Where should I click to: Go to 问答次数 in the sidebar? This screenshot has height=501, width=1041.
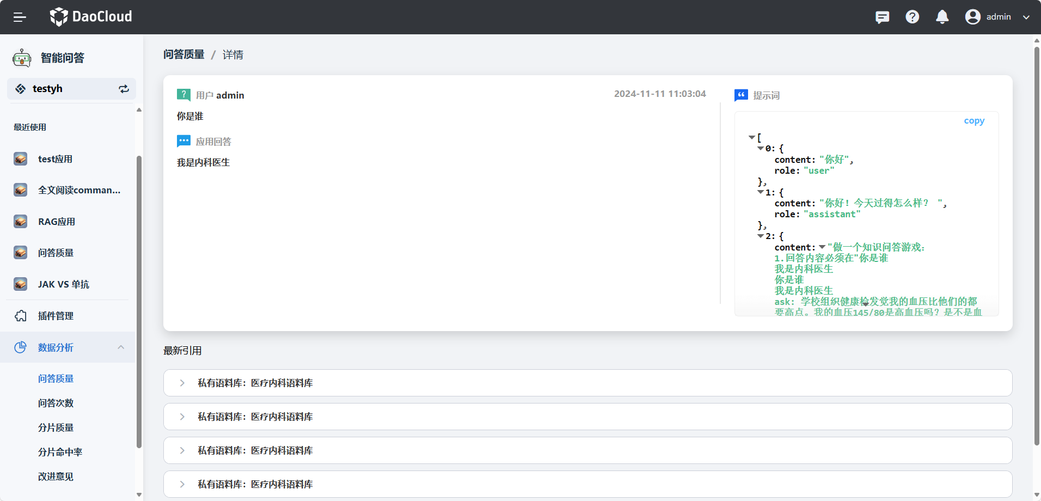pos(56,403)
